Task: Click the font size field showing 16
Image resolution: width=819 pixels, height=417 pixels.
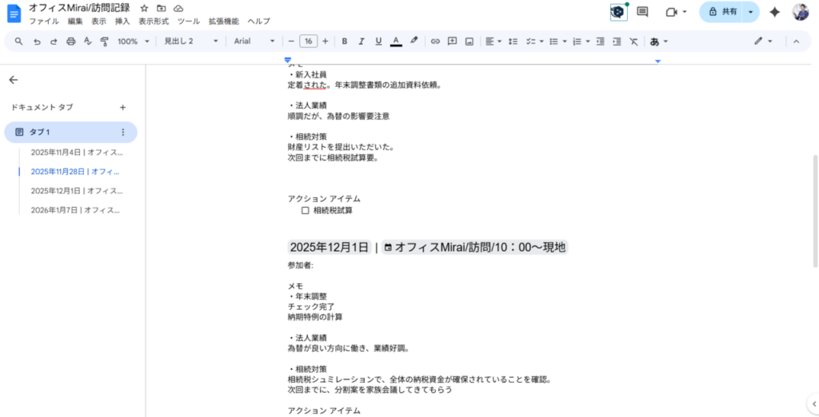Action: click(x=308, y=42)
